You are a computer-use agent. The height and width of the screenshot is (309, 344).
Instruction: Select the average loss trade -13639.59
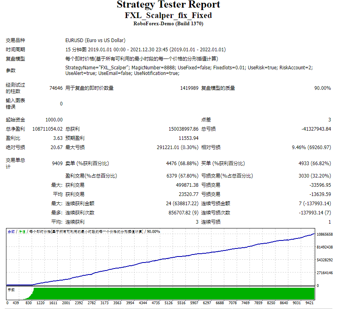coord(320,194)
